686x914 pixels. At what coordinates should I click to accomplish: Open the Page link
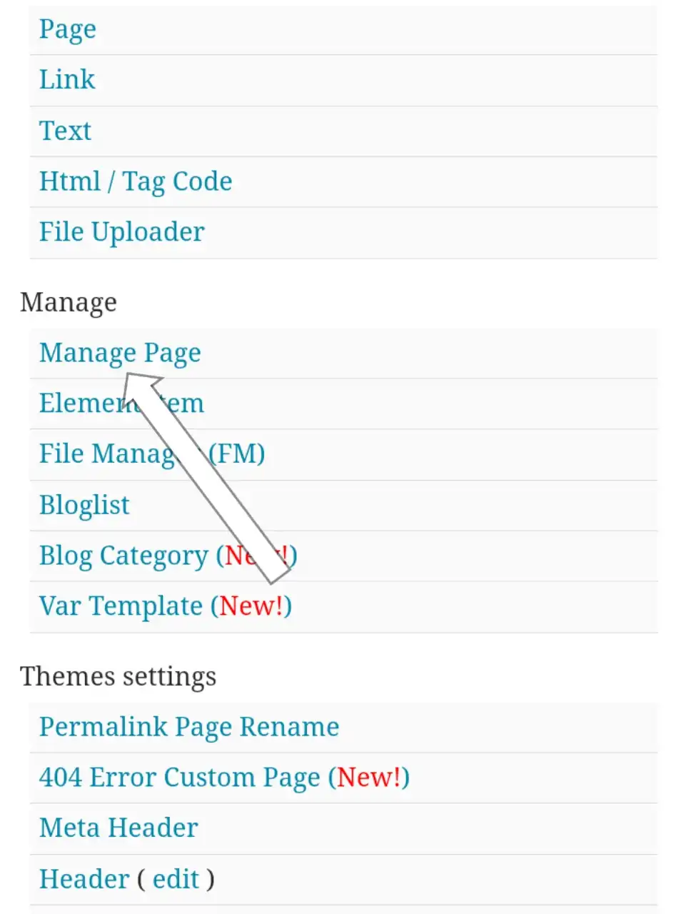pos(67,29)
